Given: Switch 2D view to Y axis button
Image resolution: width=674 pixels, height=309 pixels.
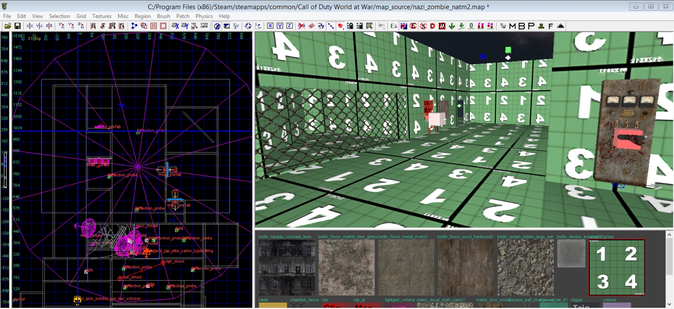Looking at the screenshot, I should tap(280, 26).
